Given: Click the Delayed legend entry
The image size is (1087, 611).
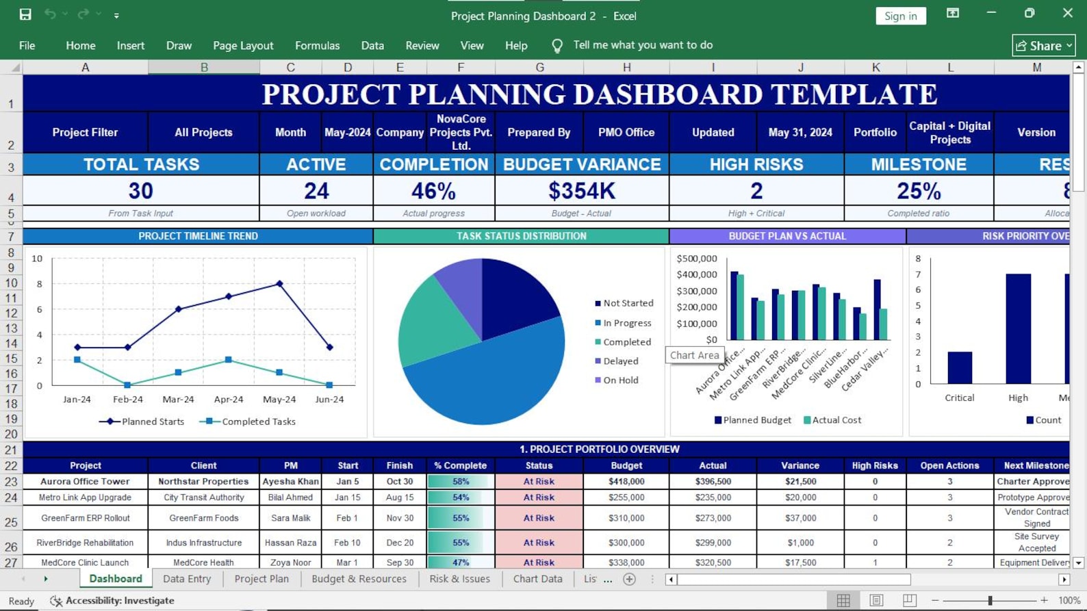Looking at the screenshot, I should pos(616,361).
